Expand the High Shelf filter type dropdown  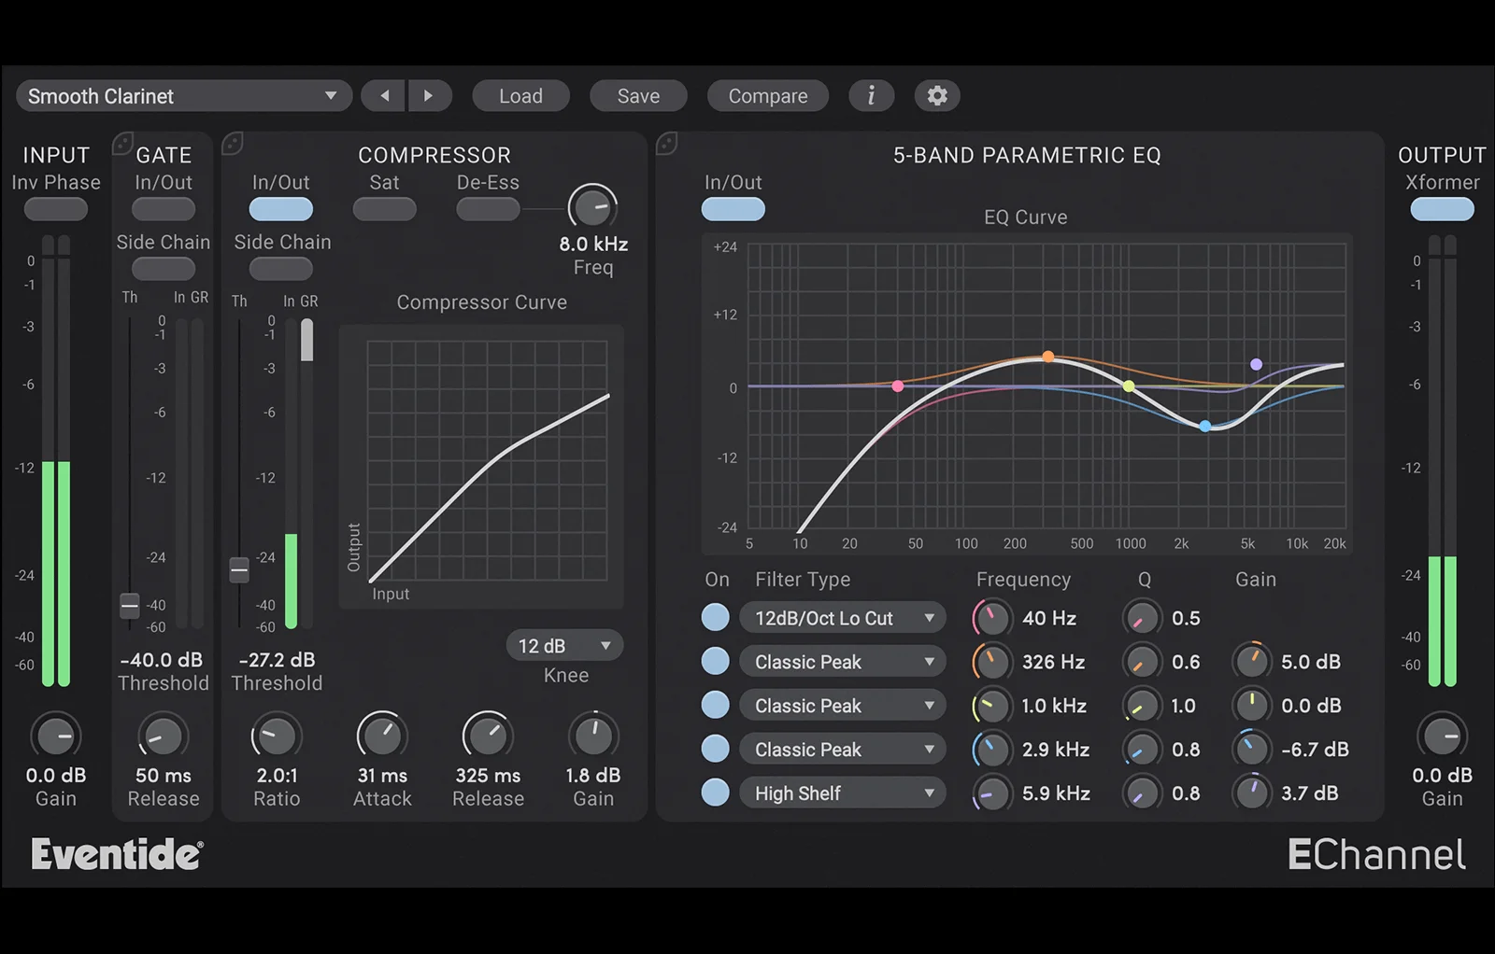point(843,793)
